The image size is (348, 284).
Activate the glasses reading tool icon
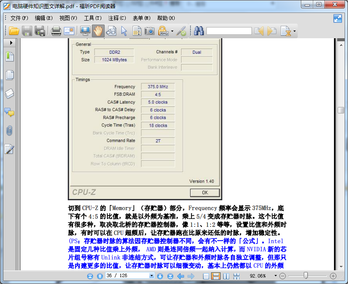tap(111, 31)
